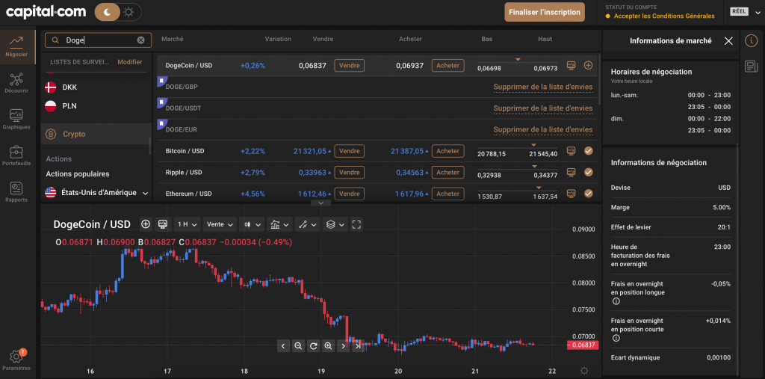
Task: Click the red 0.06837 price marker
Action: 584,345
